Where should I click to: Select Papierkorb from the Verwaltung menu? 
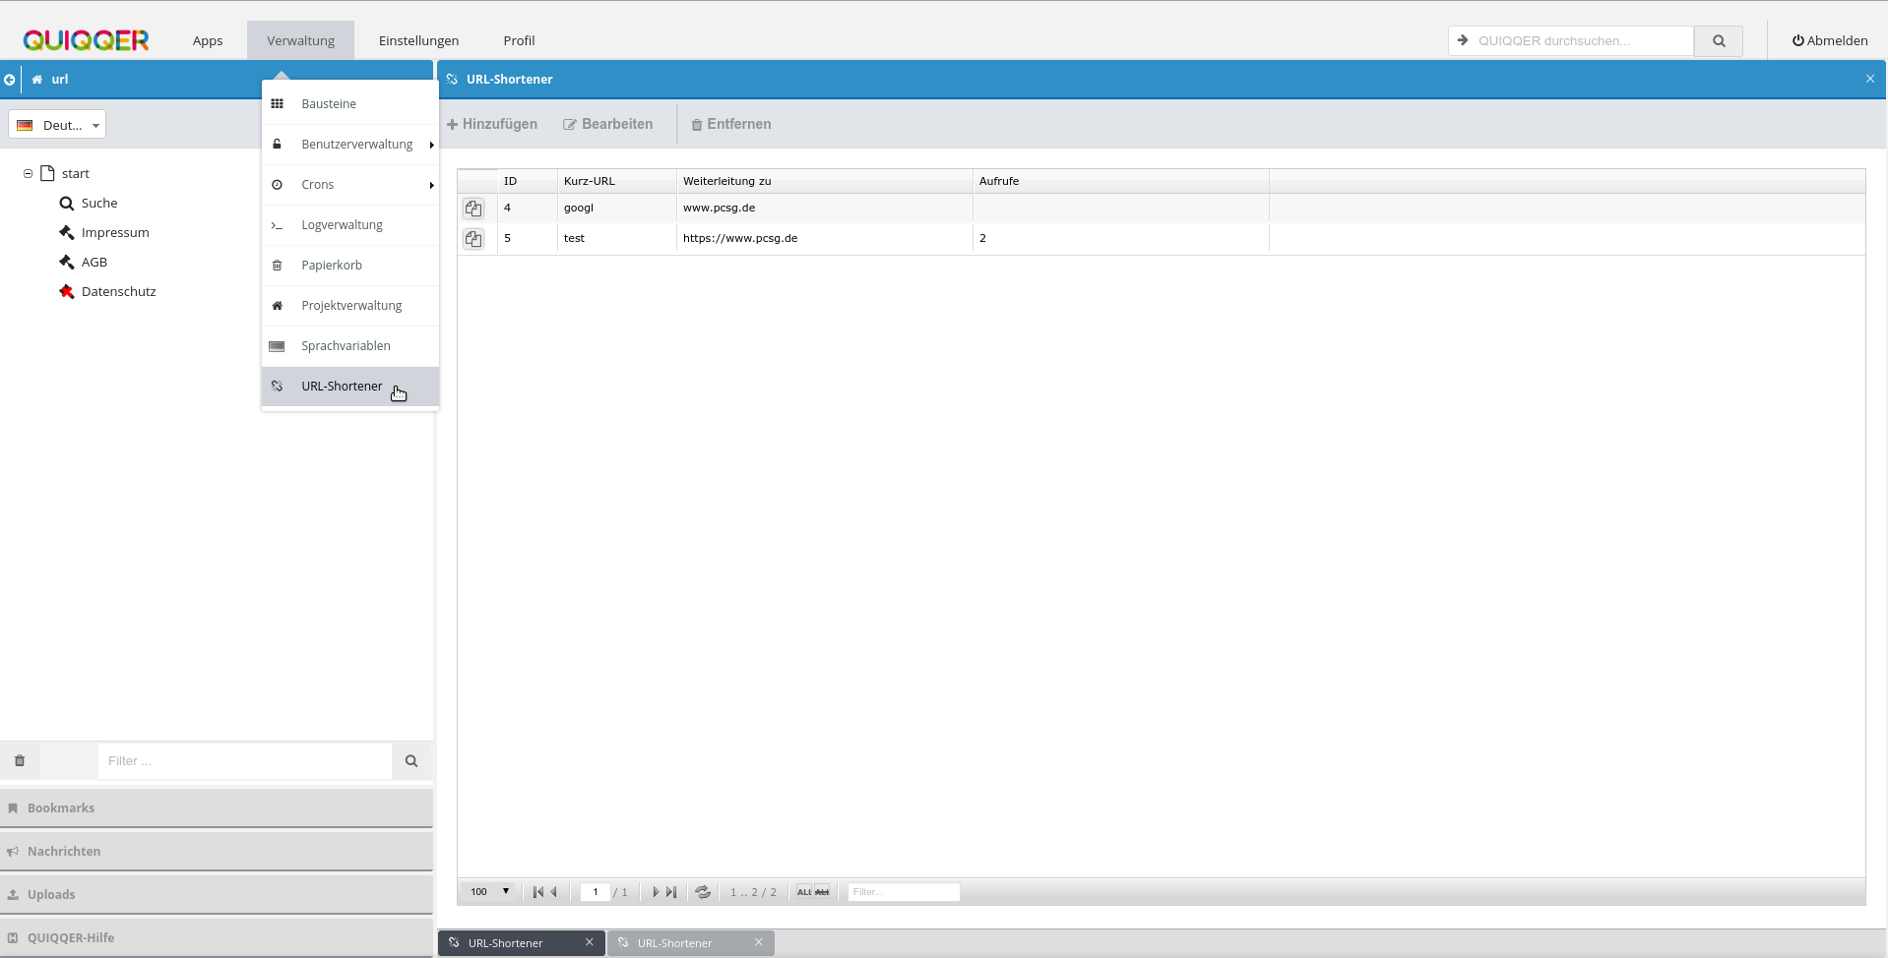[x=332, y=266]
